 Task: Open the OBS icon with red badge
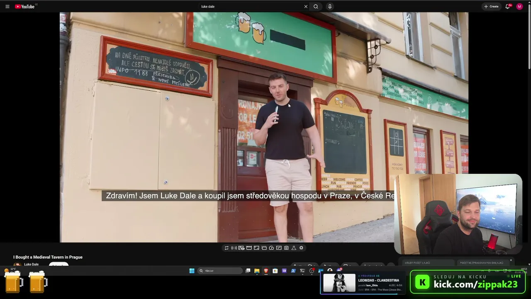click(x=312, y=271)
